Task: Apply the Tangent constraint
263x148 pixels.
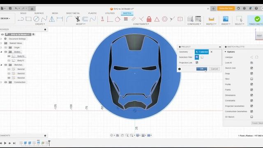Action: [118, 19]
